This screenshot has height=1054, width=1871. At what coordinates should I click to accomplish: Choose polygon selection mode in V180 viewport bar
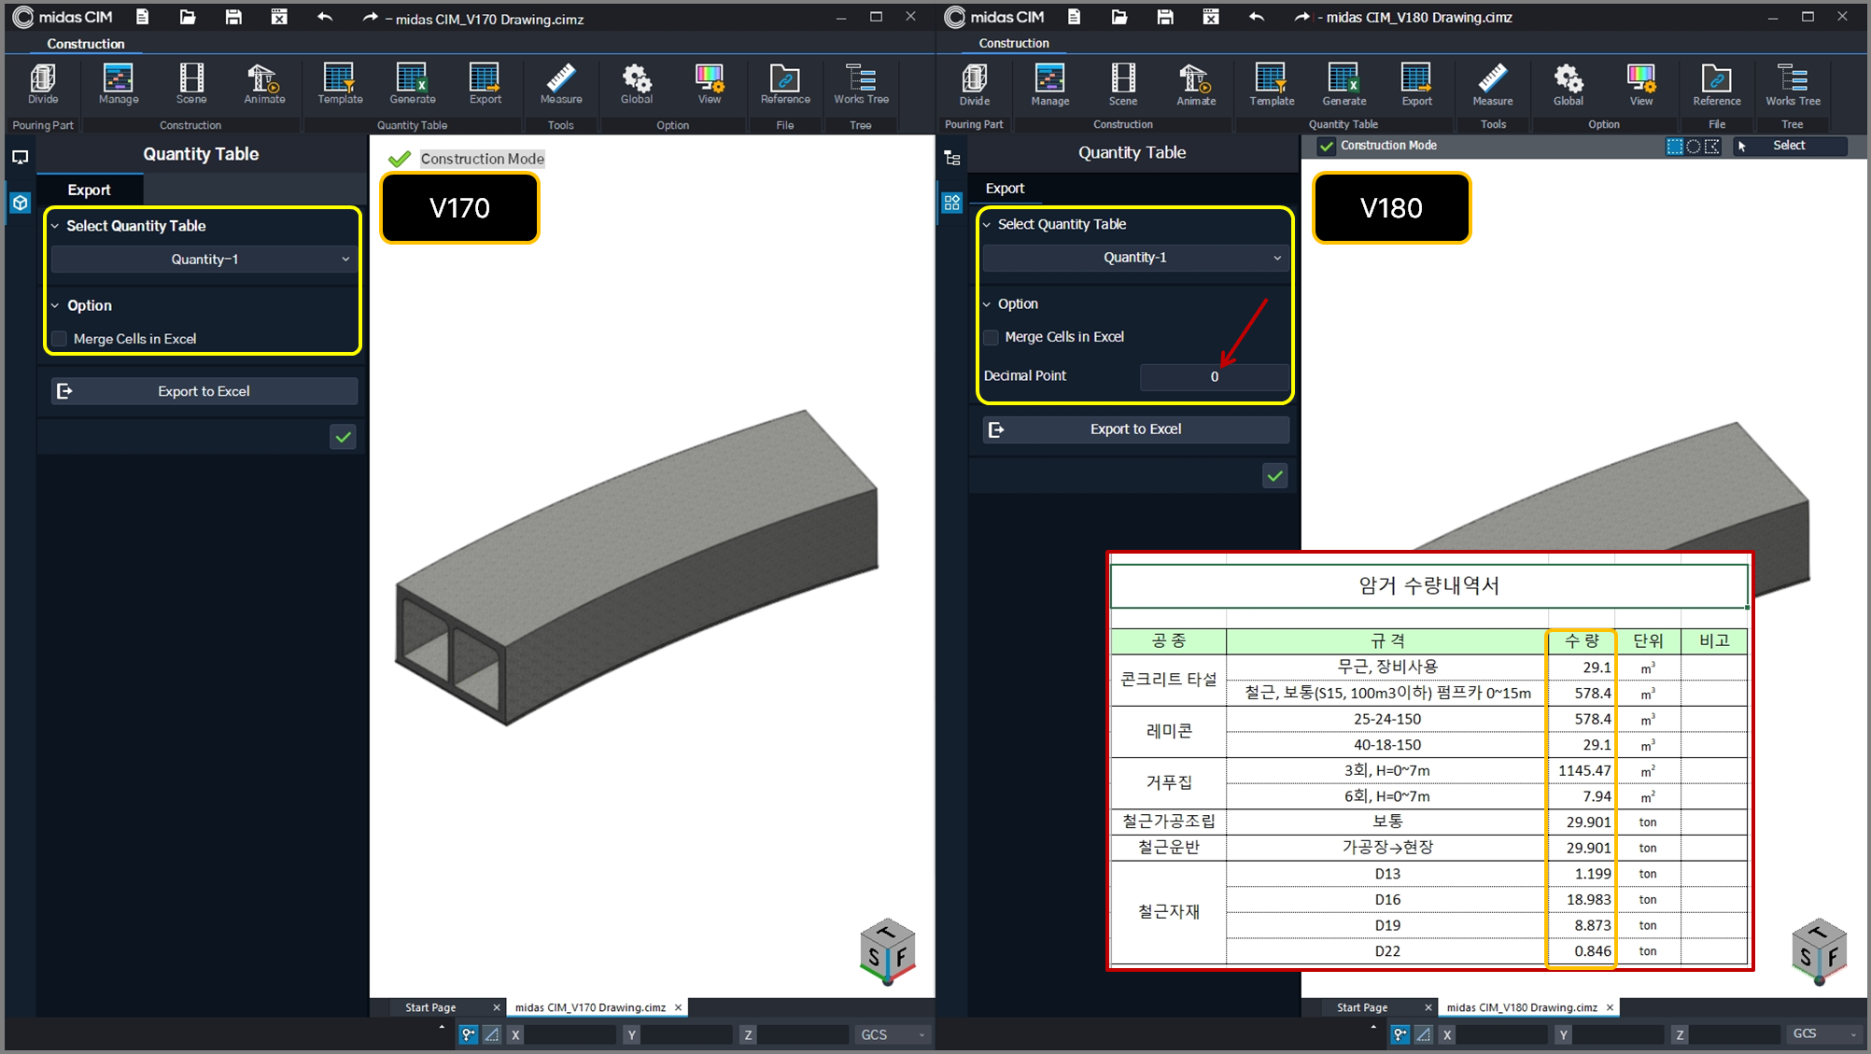pyautogui.click(x=1711, y=147)
